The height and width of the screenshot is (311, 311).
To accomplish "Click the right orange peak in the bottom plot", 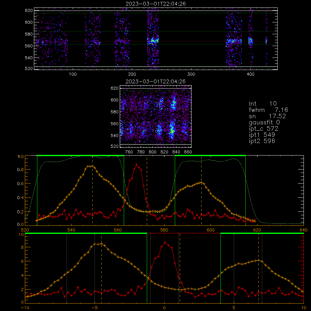I will 258,260.
